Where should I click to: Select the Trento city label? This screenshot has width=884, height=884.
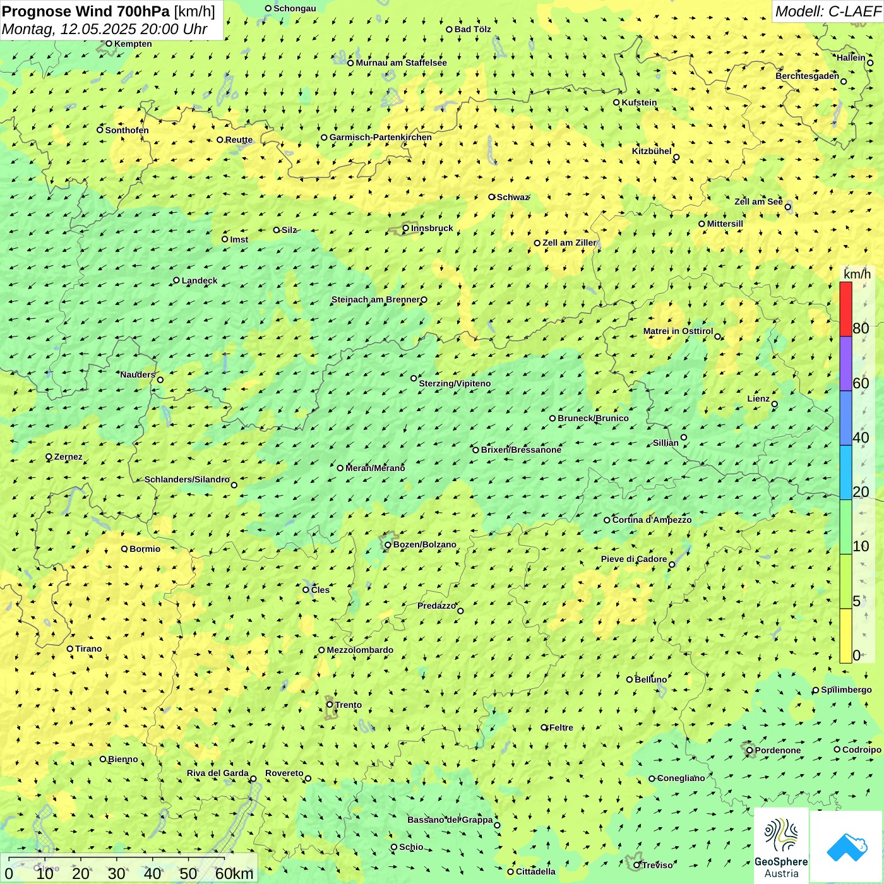(349, 705)
